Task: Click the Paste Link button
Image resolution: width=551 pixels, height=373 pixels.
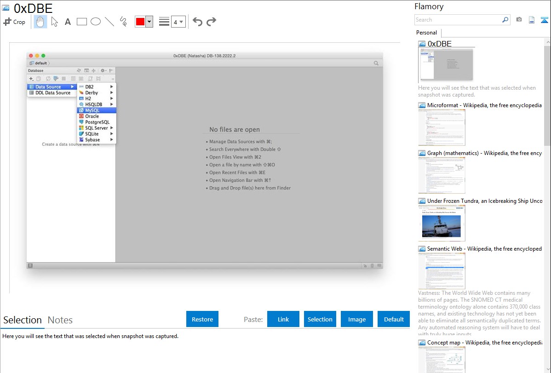Action: pos(283,319)
